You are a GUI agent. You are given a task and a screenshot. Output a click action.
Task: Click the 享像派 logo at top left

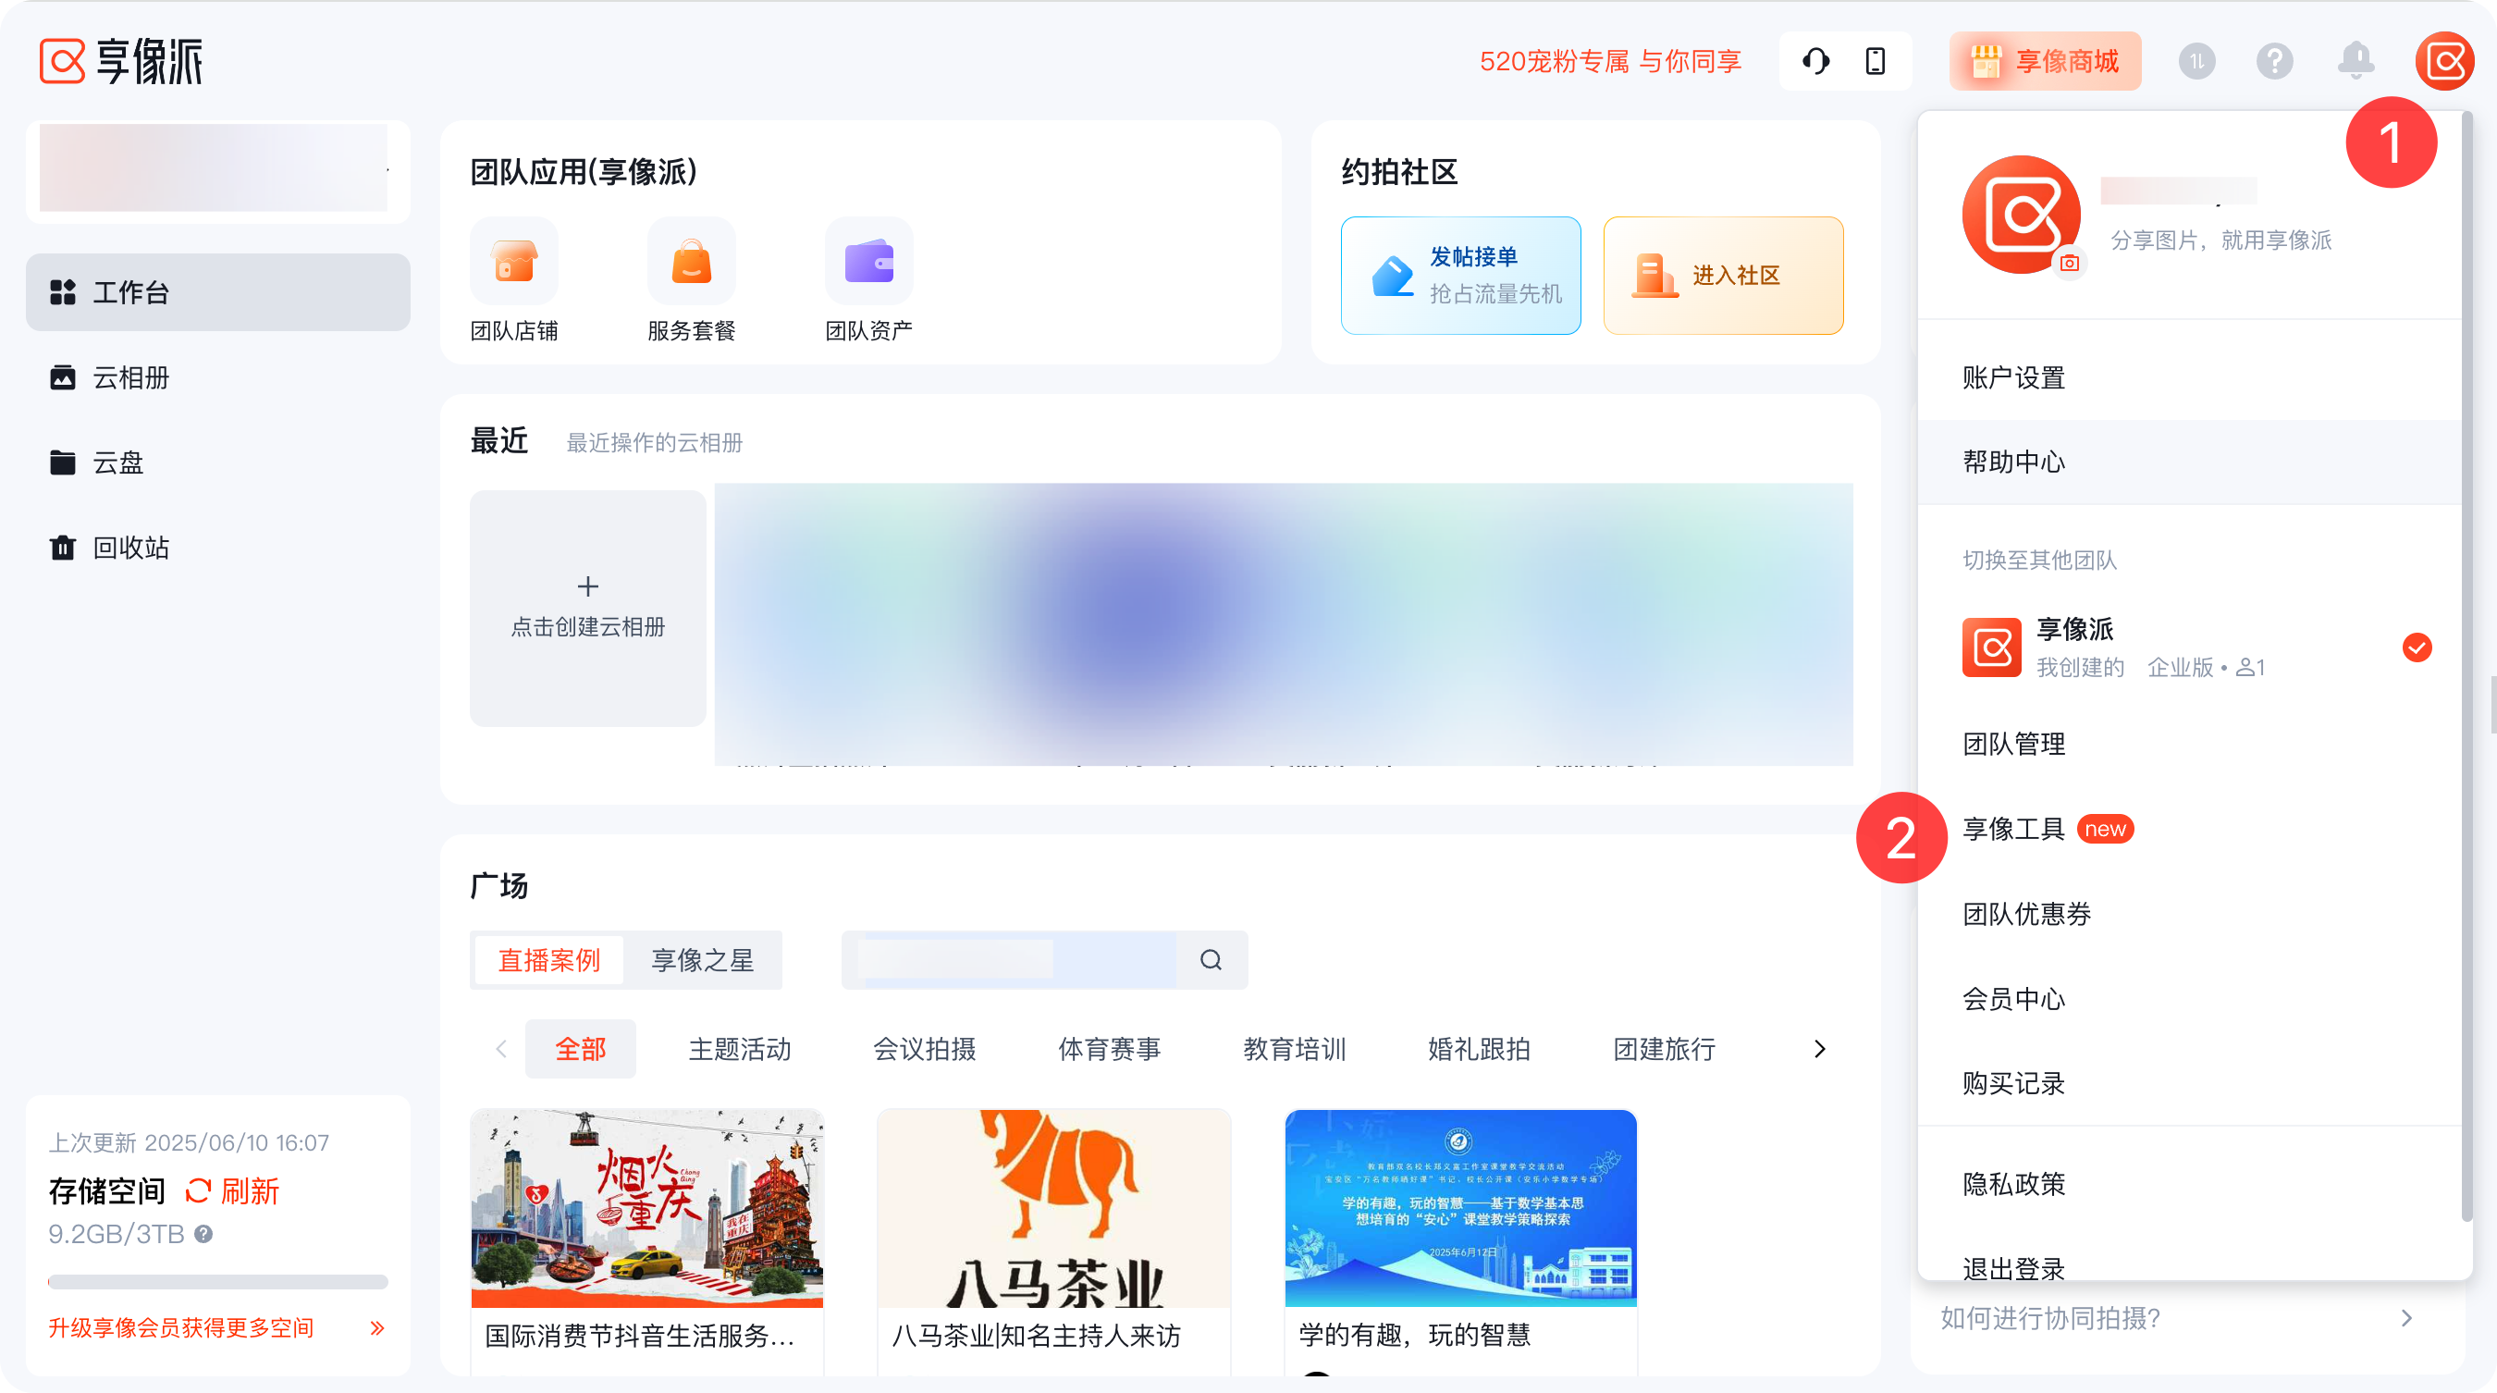point(121,61)
